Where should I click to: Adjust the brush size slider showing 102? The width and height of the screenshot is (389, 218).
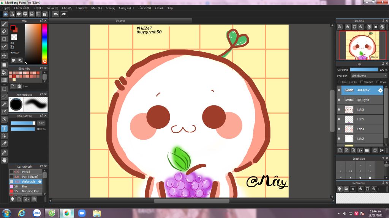pos(23,123)
